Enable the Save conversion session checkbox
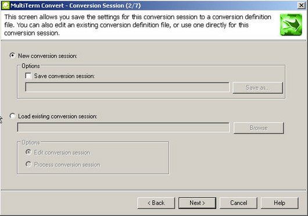 [28, 76]
